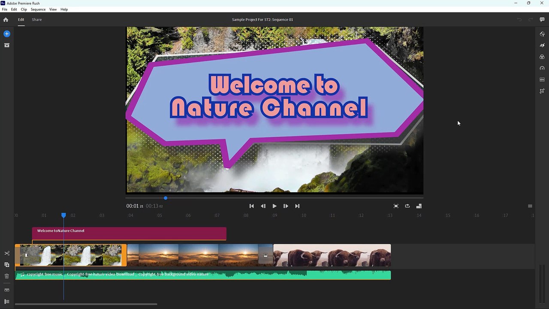Click the :05 mark on the timeline ruler
Image resolution: width=549 pixels, height=309 pixels.
pyautogui.click(x=159, y=215)
